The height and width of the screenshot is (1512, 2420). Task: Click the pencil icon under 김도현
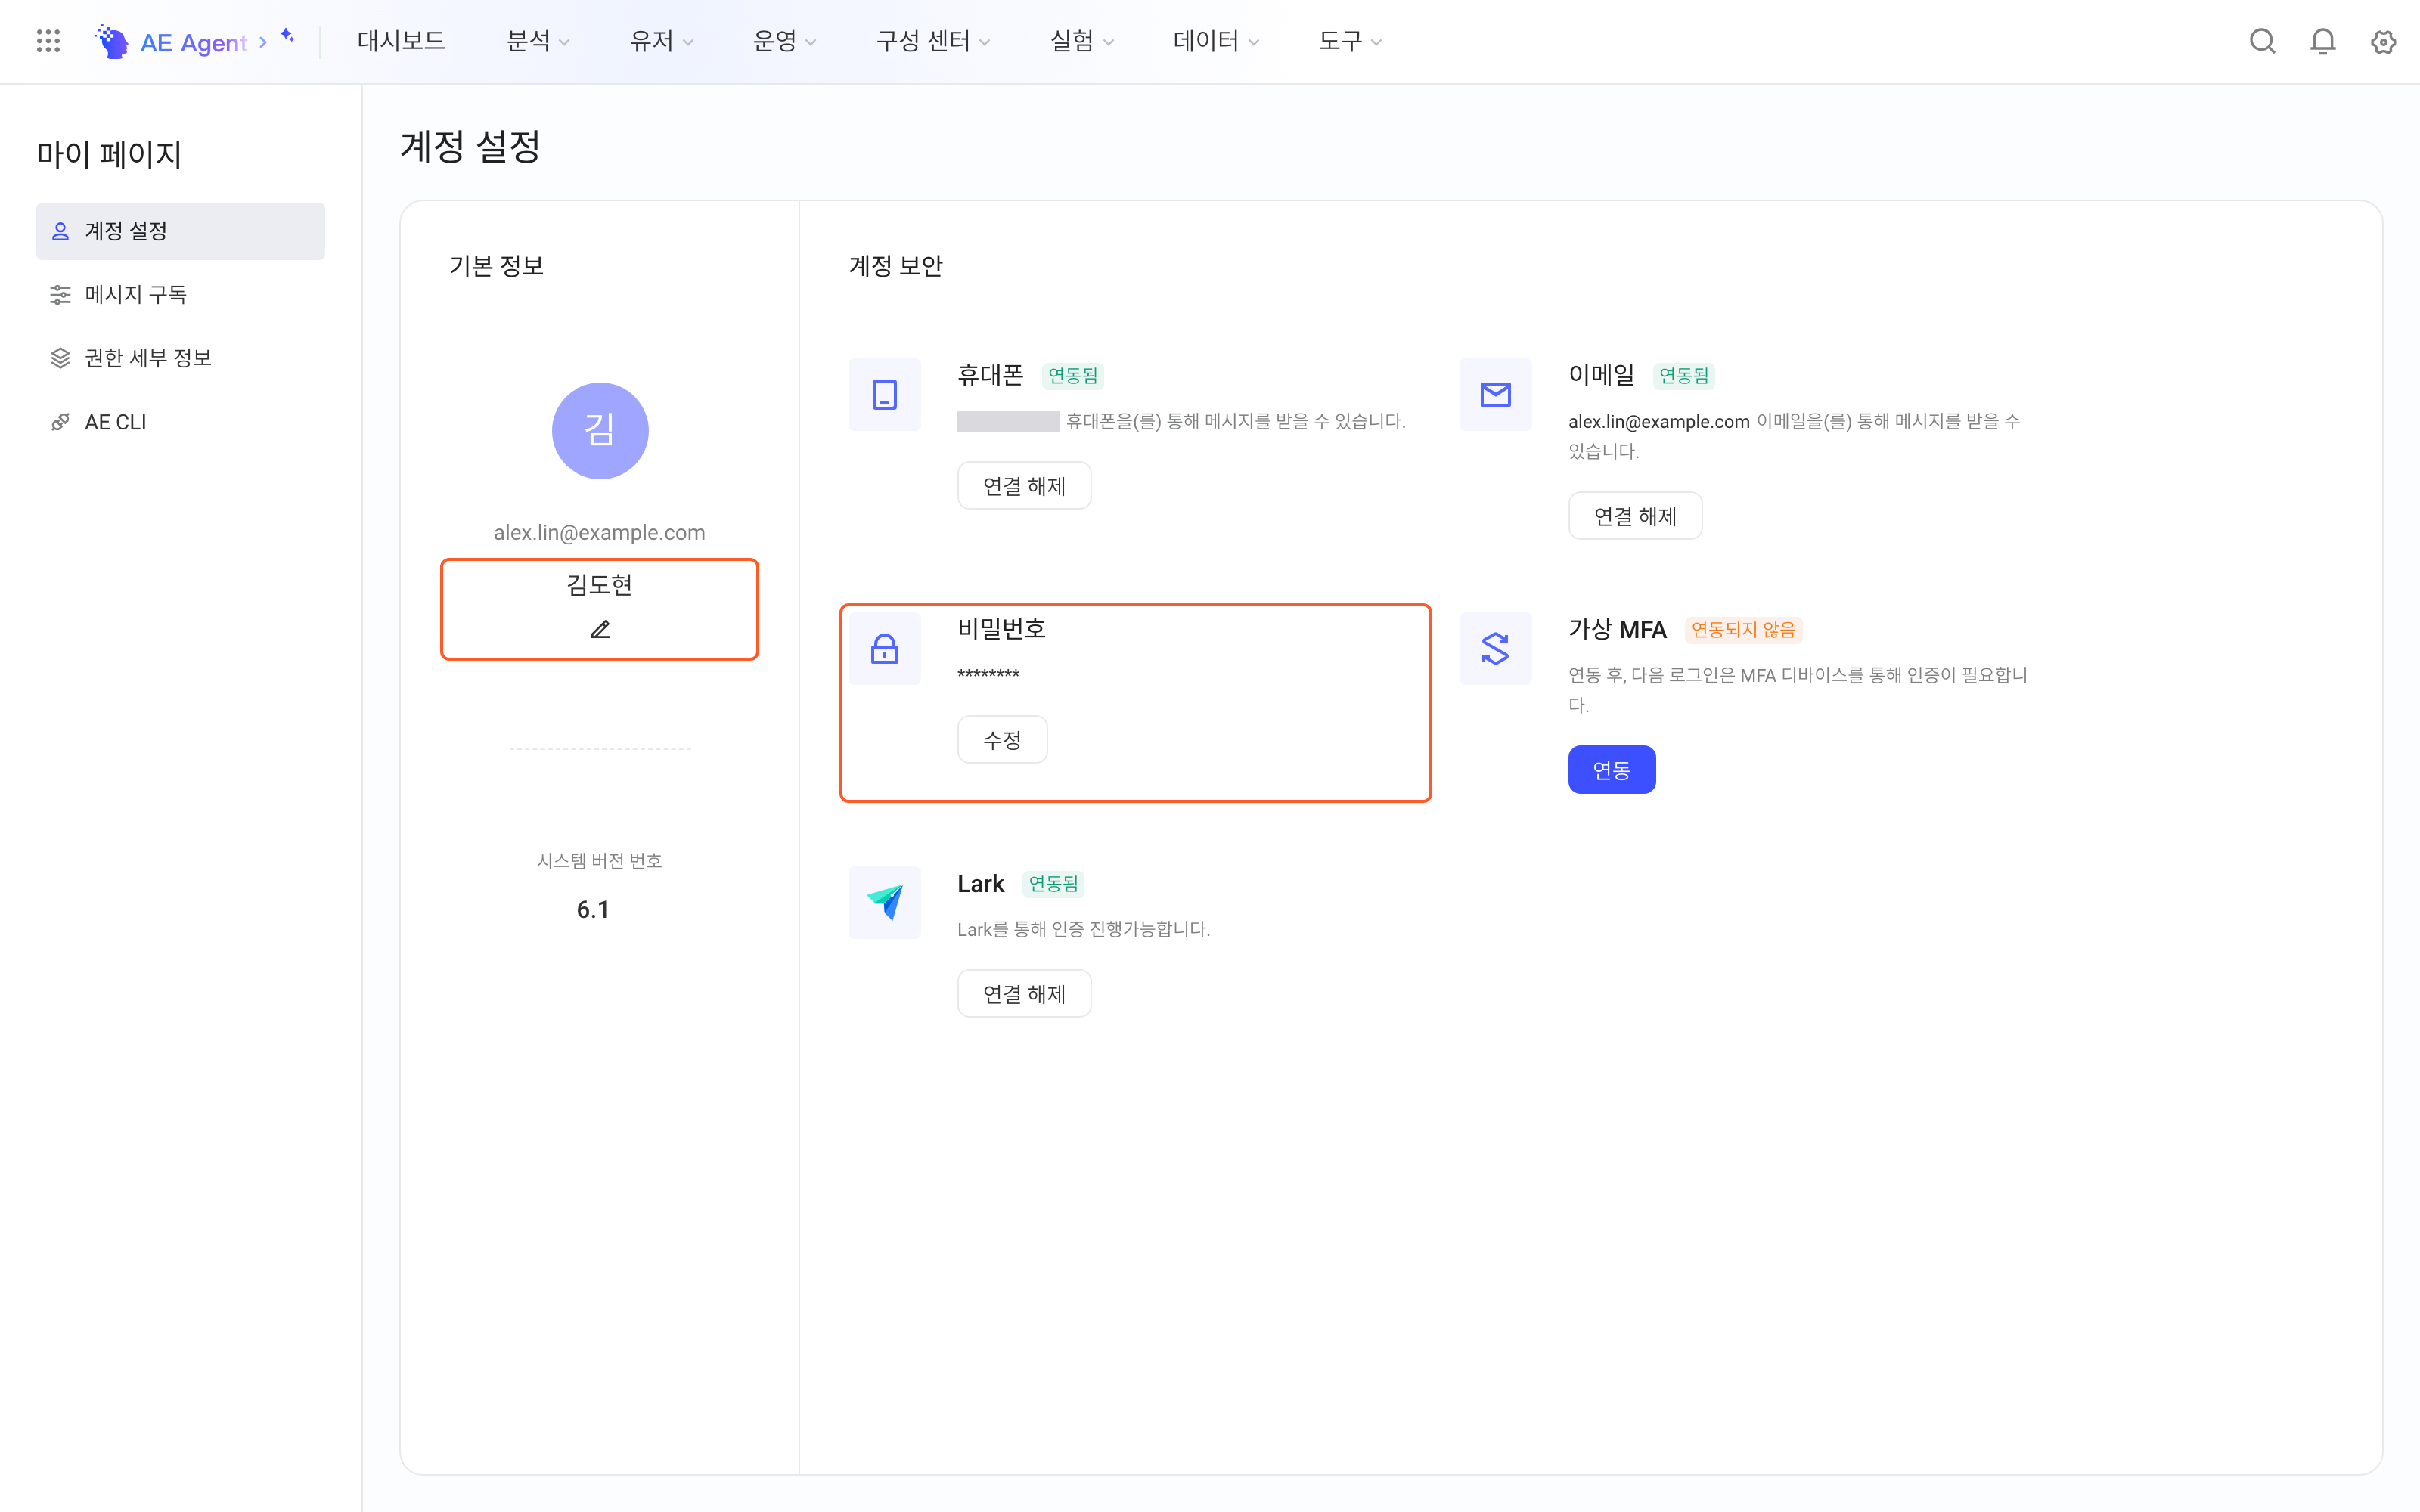600,630
